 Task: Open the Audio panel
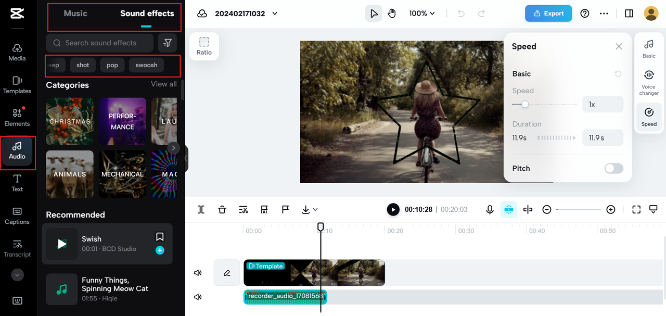point(17,151)
